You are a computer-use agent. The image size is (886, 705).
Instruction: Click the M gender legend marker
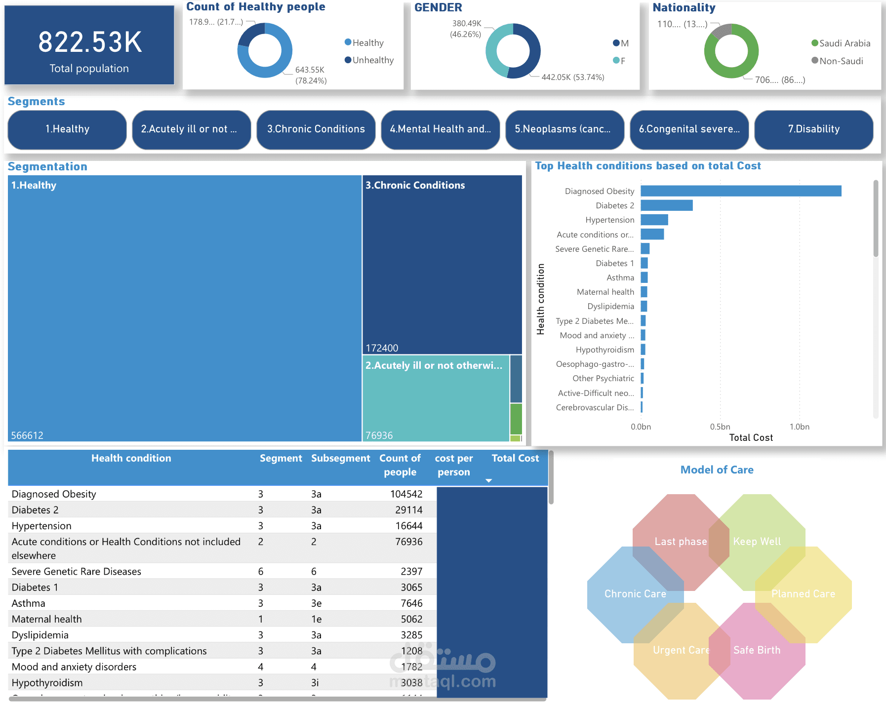(616, 43)
